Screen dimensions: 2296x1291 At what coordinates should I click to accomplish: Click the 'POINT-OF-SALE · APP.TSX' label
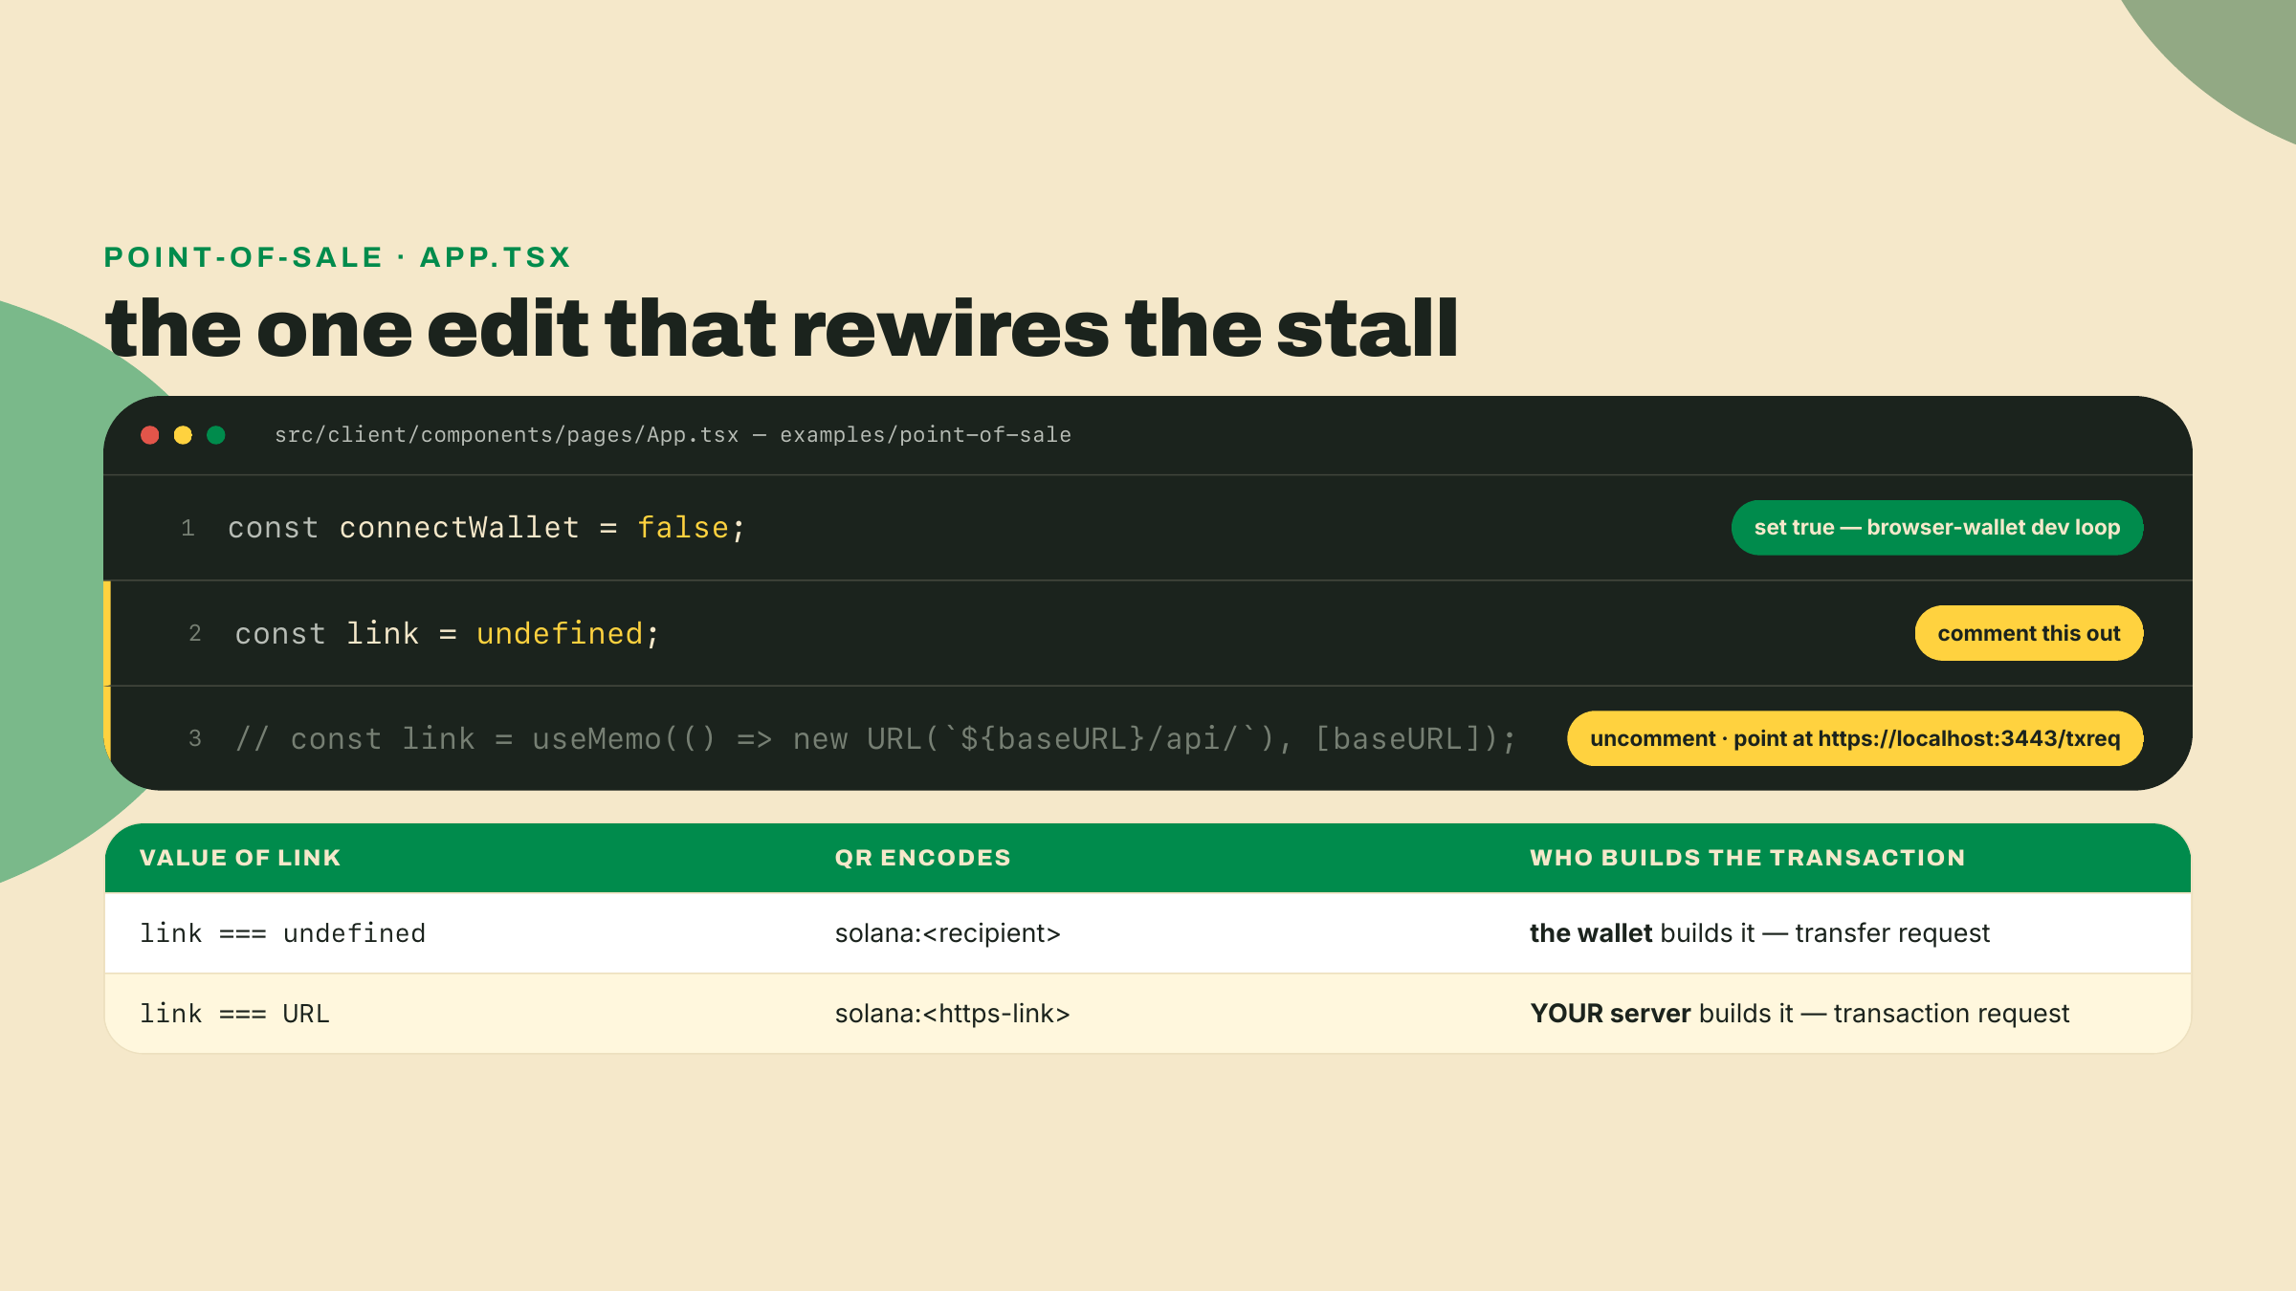point(337,257)
